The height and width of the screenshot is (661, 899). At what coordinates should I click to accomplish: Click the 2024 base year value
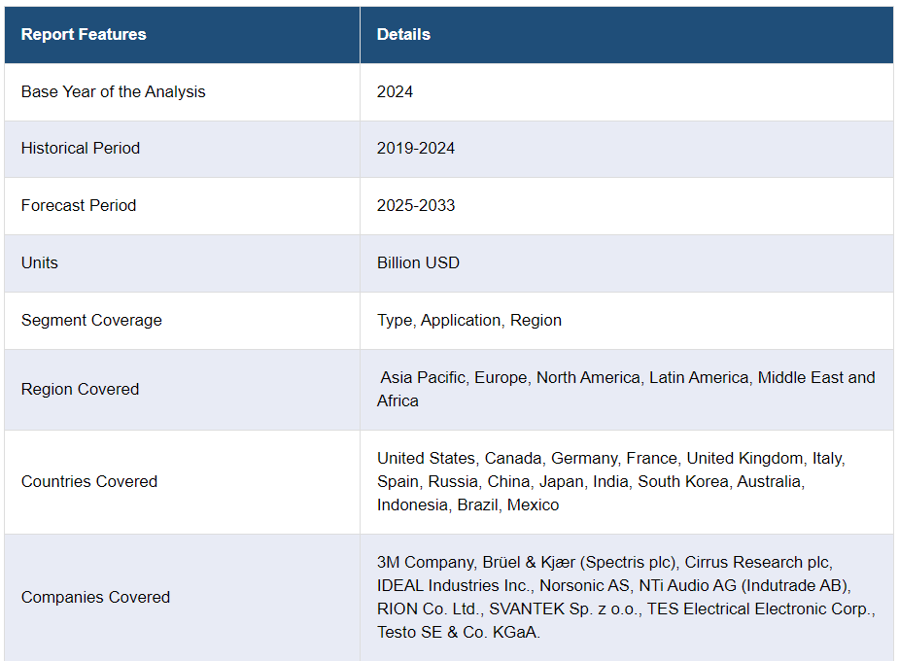pyautogui.click(x=395, y=91)
